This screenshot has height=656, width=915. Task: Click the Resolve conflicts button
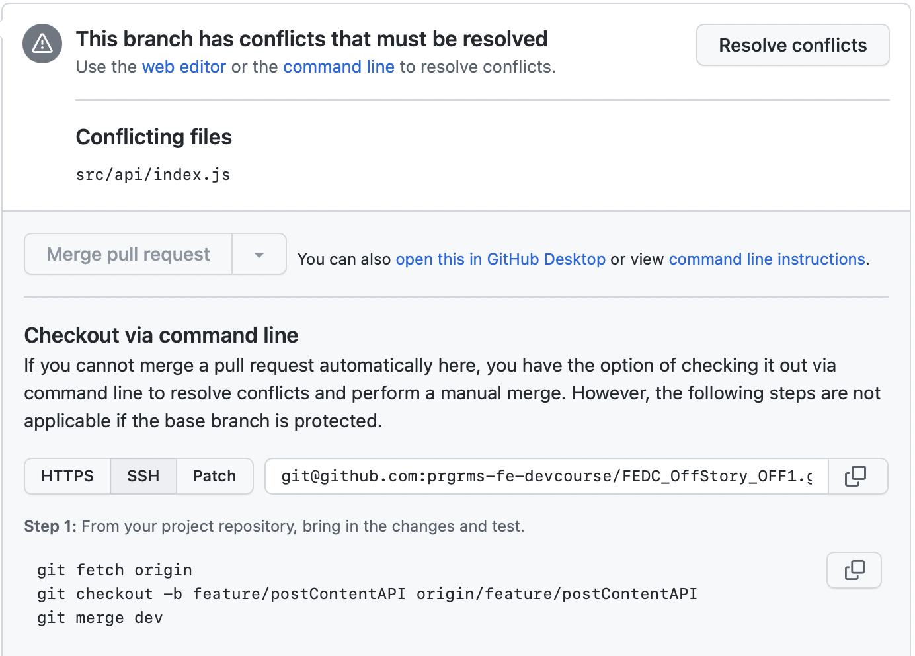point(792,46)
